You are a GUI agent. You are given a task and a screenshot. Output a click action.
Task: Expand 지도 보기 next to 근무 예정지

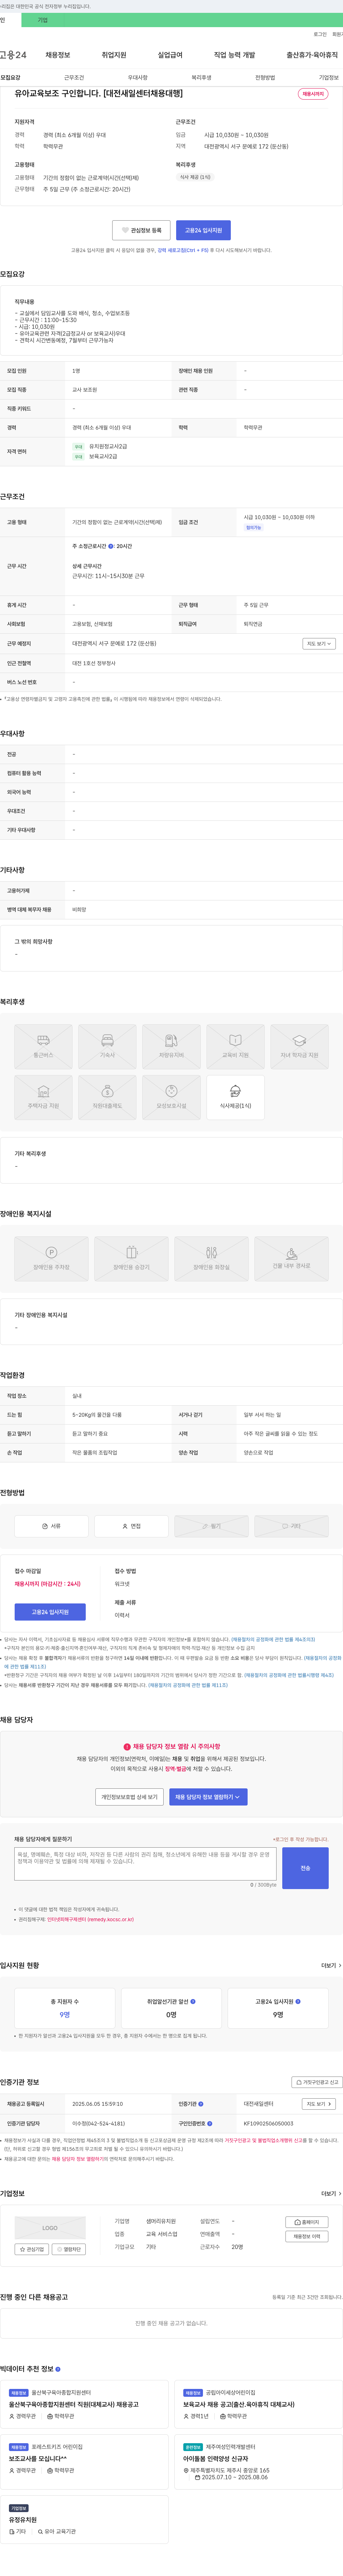(x=319, y=644)
